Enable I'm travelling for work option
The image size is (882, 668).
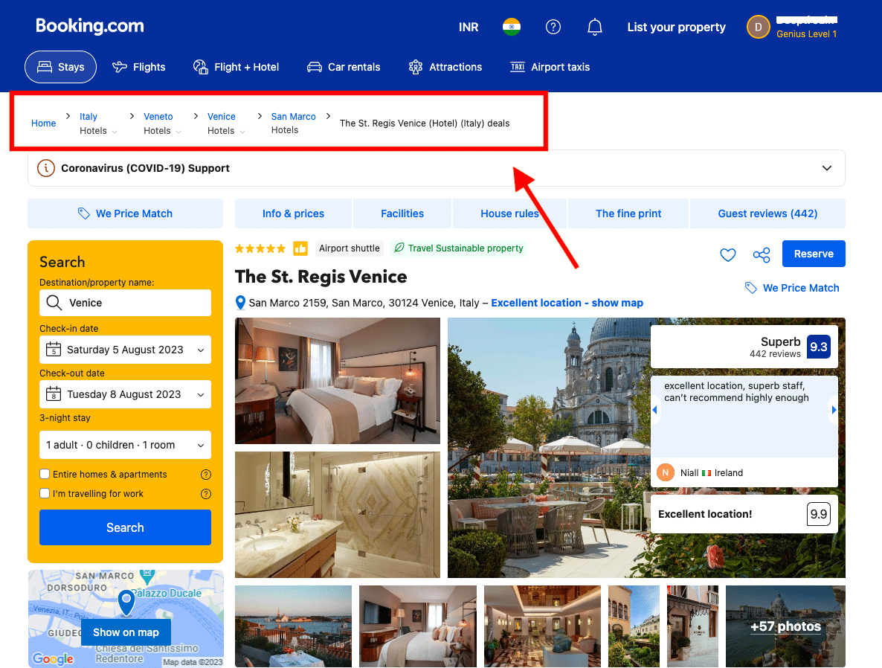pos(45,493)
